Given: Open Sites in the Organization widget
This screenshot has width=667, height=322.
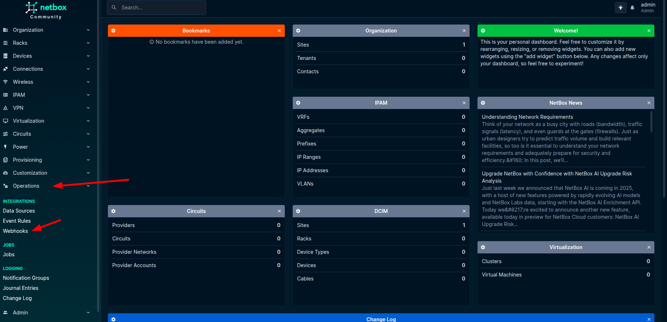Looking at the screenshot, I should coord(303,45).
